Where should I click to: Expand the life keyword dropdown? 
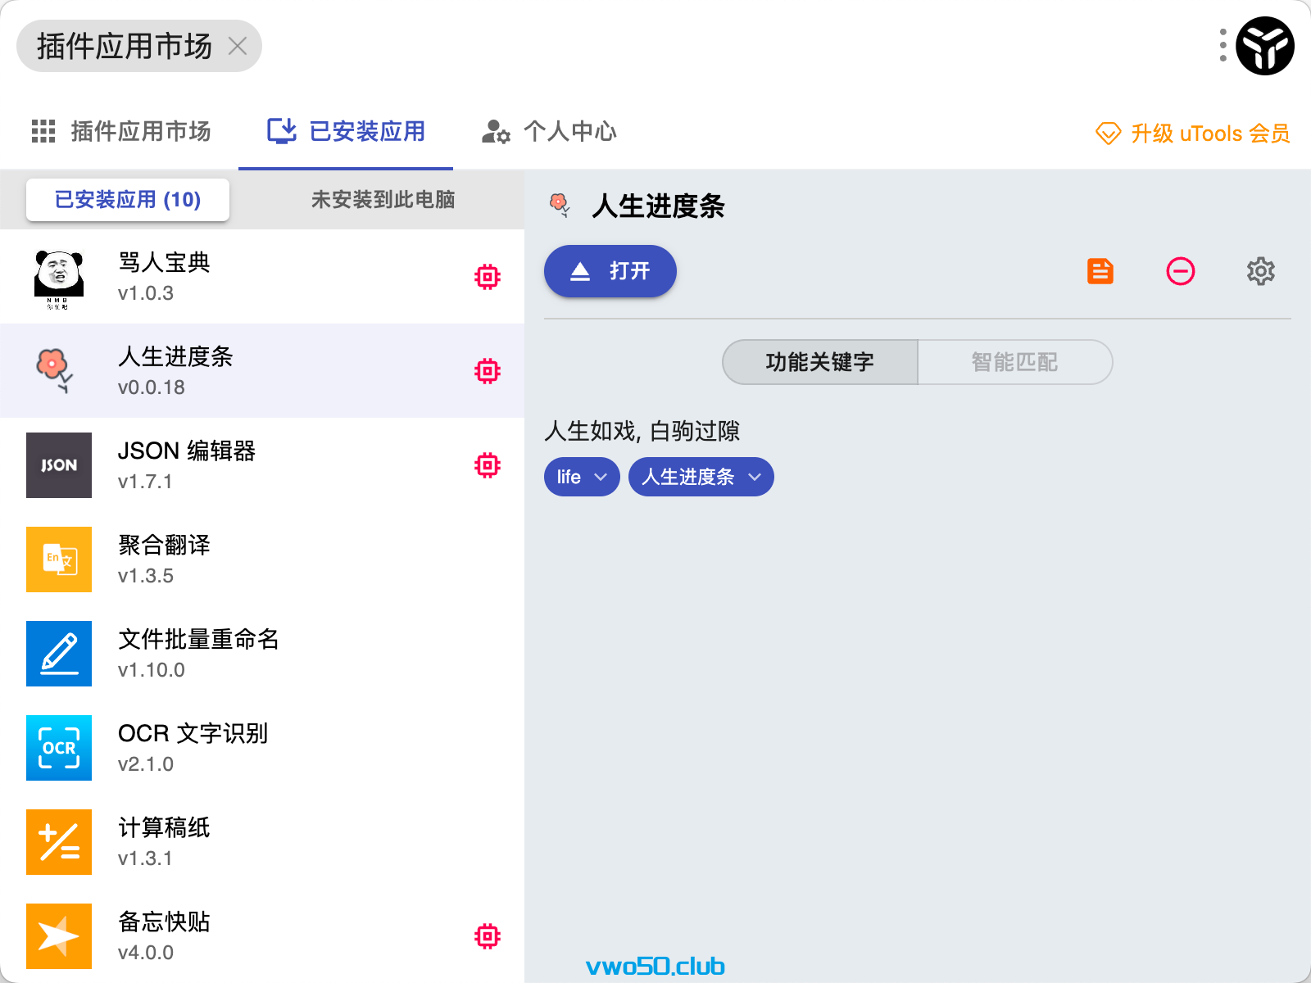point(601,477)
